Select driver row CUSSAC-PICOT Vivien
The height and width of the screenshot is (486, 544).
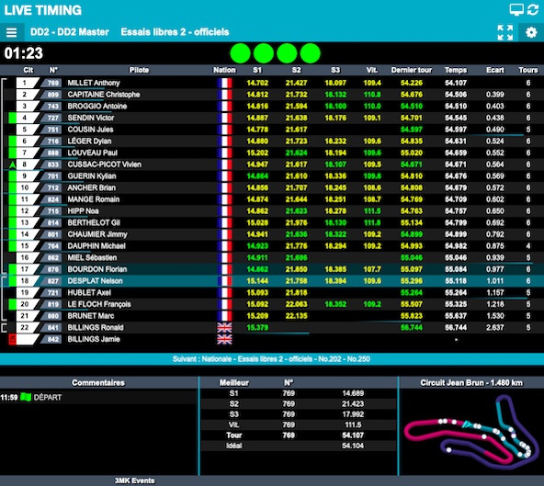coord(272,164)
